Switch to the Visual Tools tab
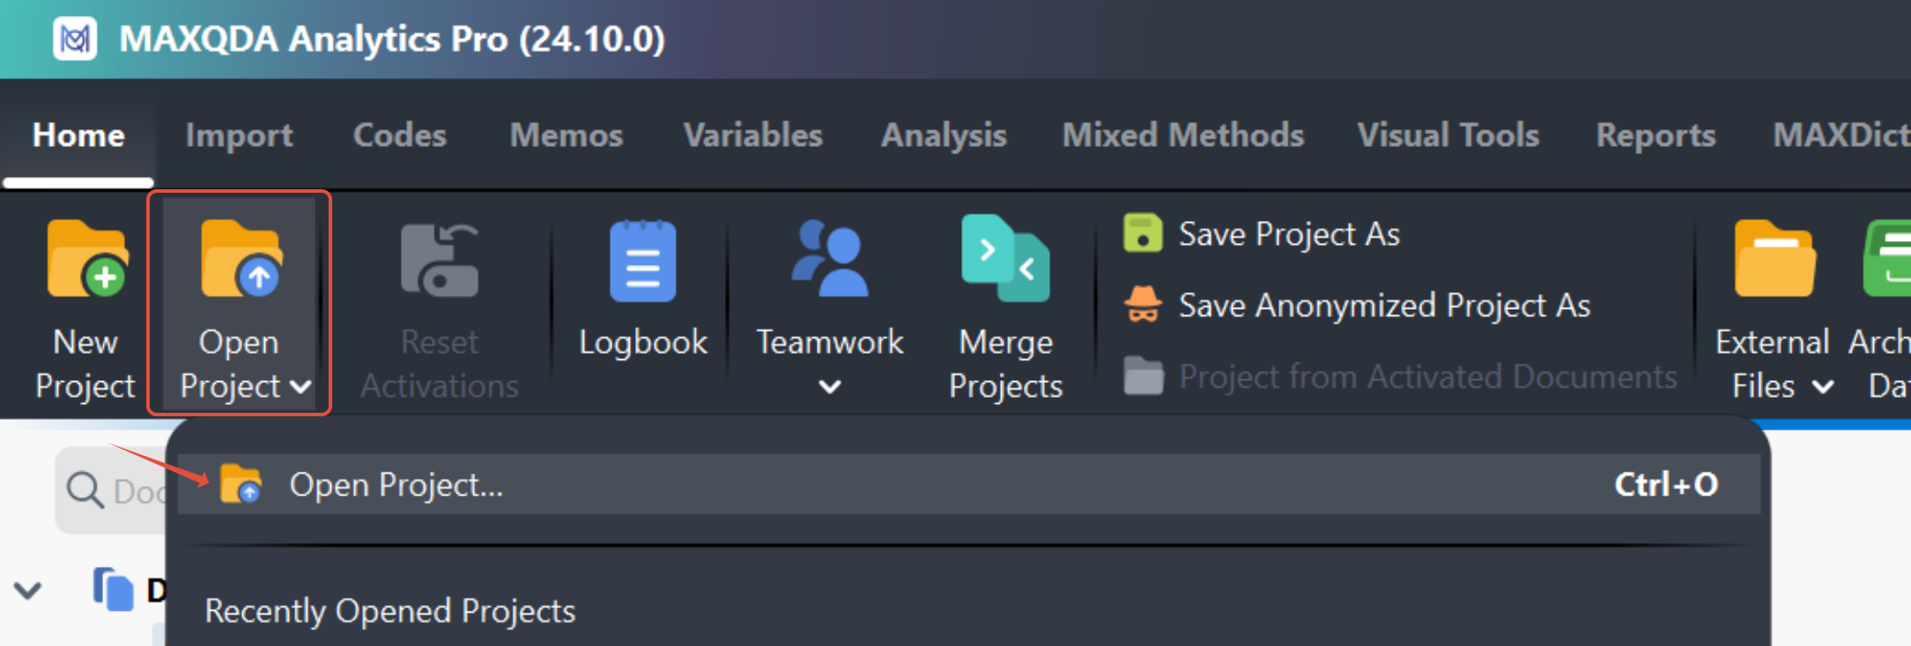 tap(1448, 135)
